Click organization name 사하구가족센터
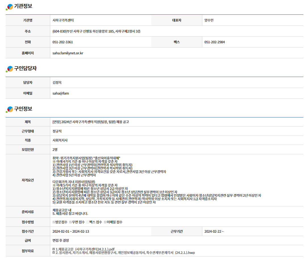The image size is (307, 259). pyautogui.click(x=63, y=20)
